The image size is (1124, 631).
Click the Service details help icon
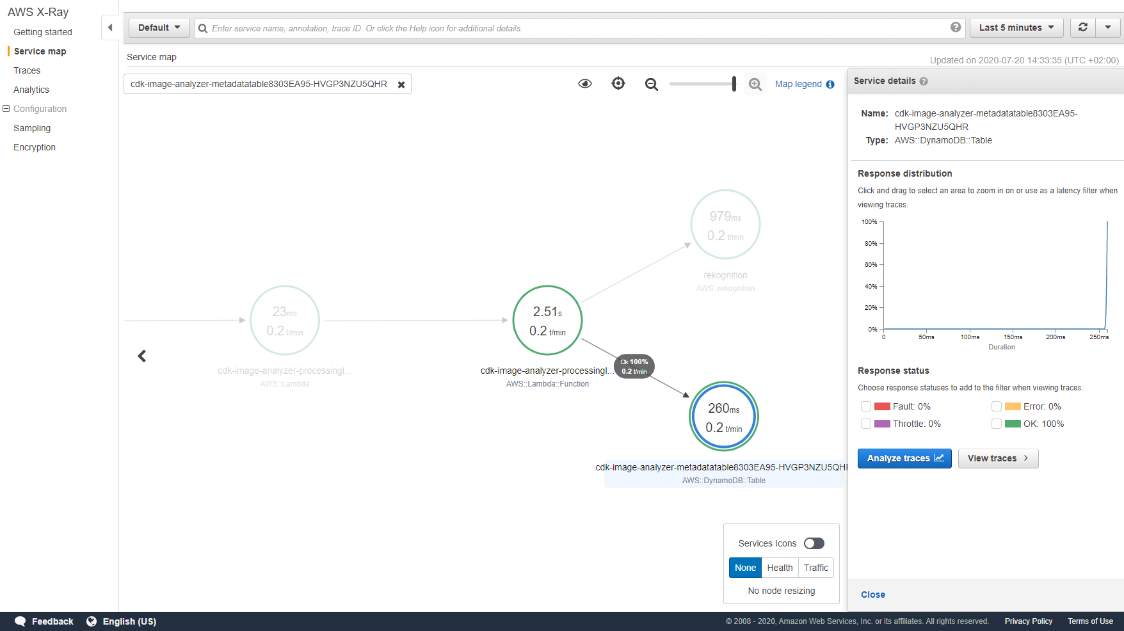click(x=924, y=81)
